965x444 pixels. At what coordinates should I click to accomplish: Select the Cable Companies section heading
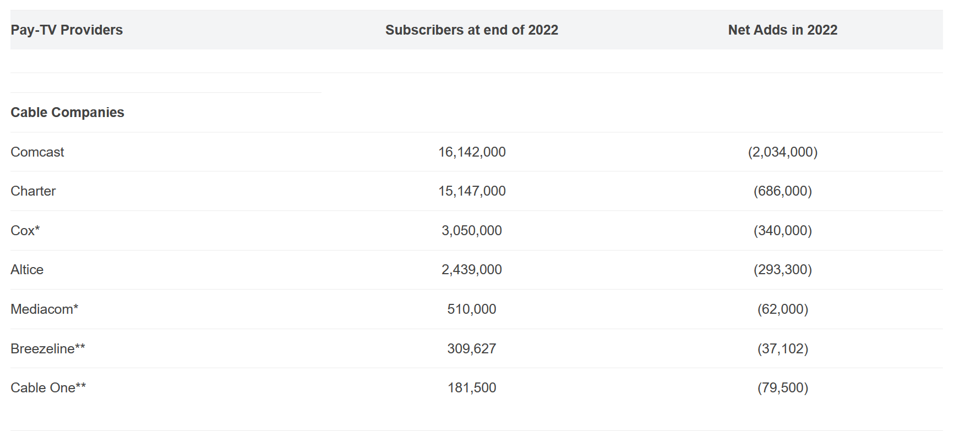click(68, 113)
